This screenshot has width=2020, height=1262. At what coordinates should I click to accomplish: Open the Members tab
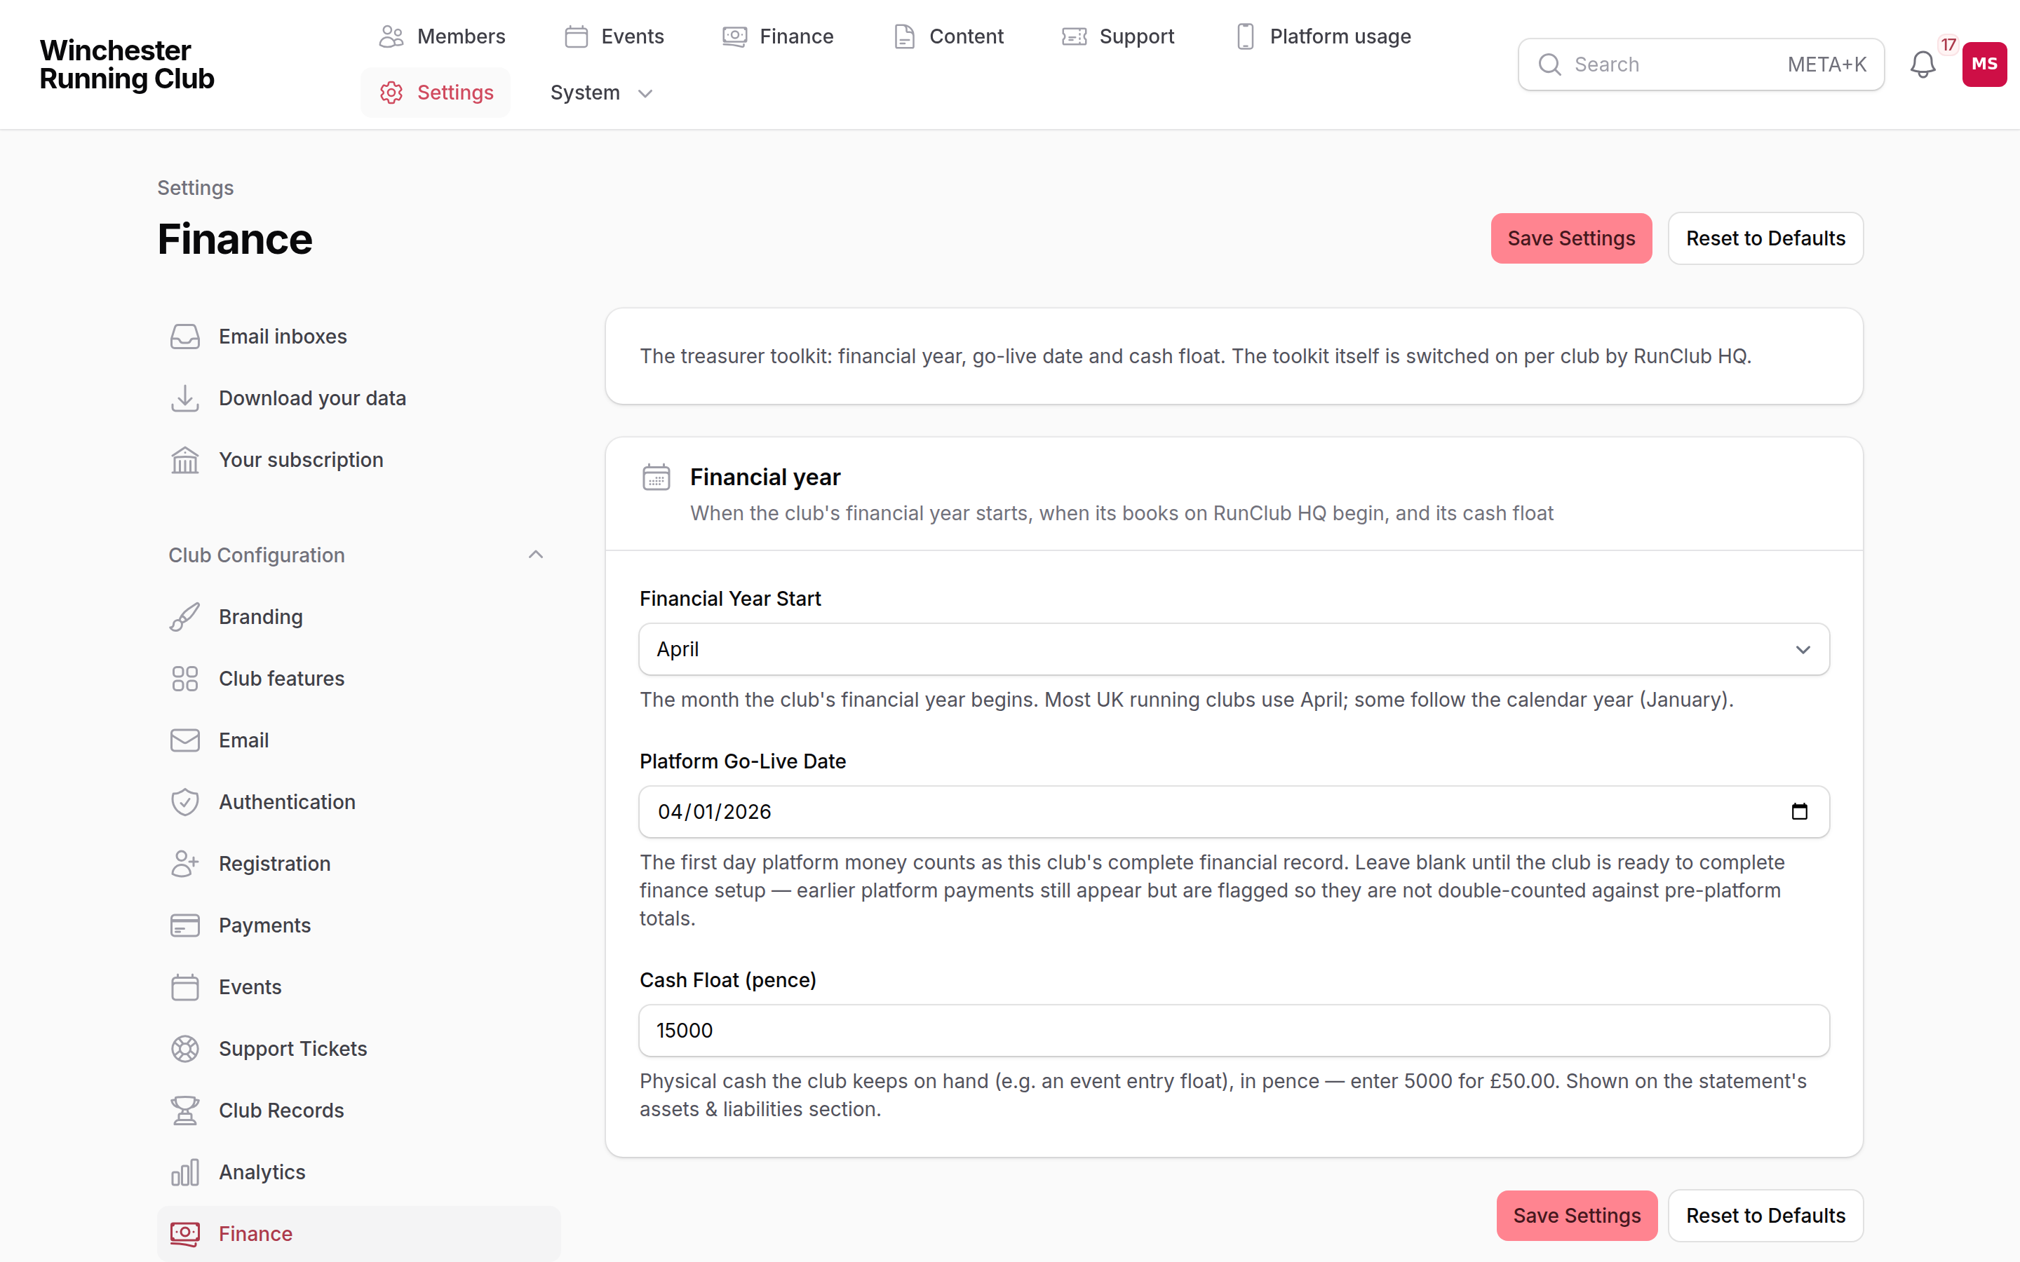click(442, 36)
